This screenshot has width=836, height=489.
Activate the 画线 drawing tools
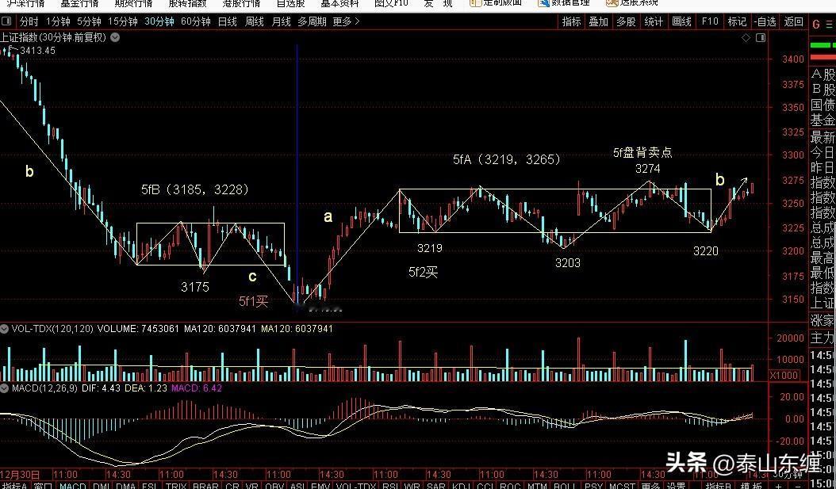click(681, 22)
